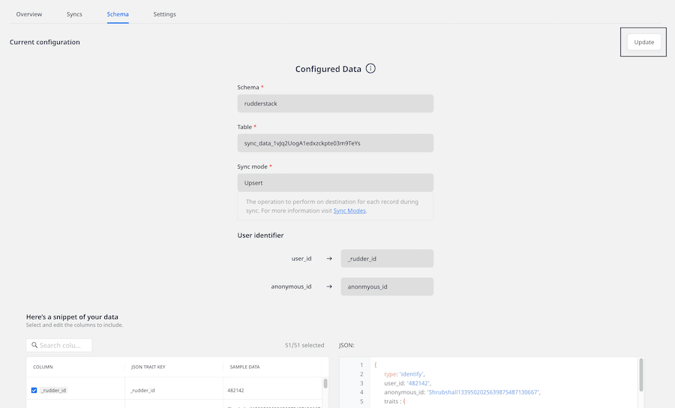Click the Table name field
This screenshot has width=675, height=408.
[x=335, y=143]
